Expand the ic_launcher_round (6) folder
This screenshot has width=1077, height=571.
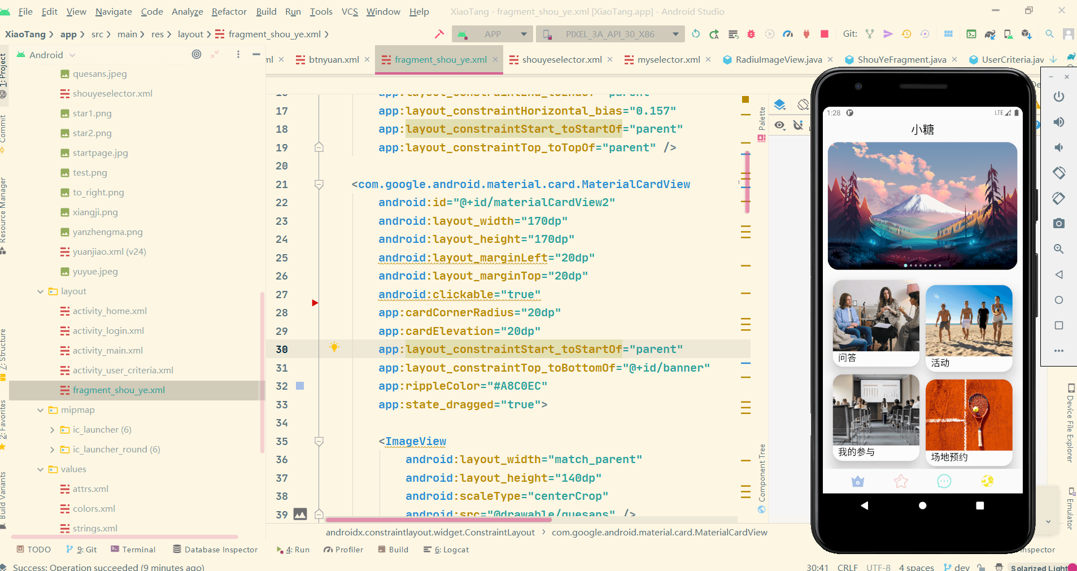click(52, 450)
